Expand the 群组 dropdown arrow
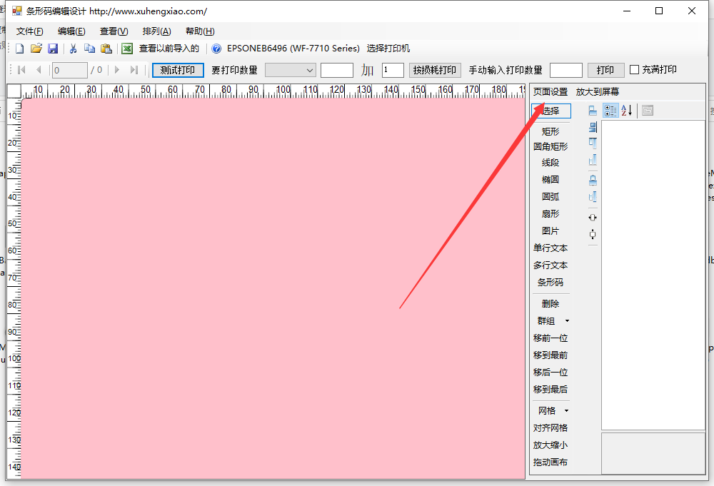Screen dimensions: 714x486 point(568,321)
